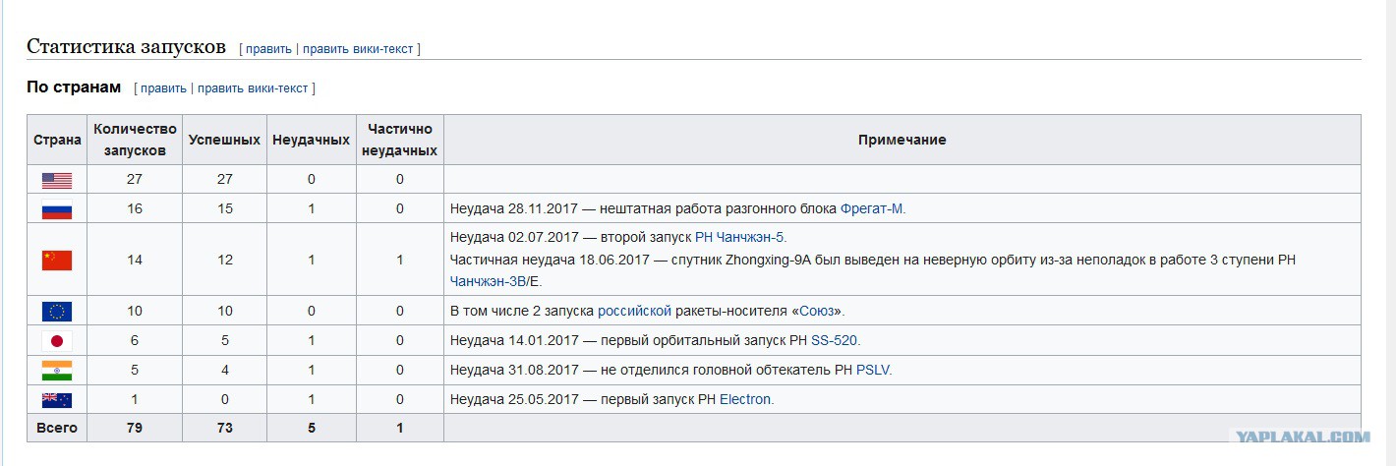This screenshot has height=466, width=1396.
Task: Open the Чанчжэн-3B link
Action: [486, 281]
